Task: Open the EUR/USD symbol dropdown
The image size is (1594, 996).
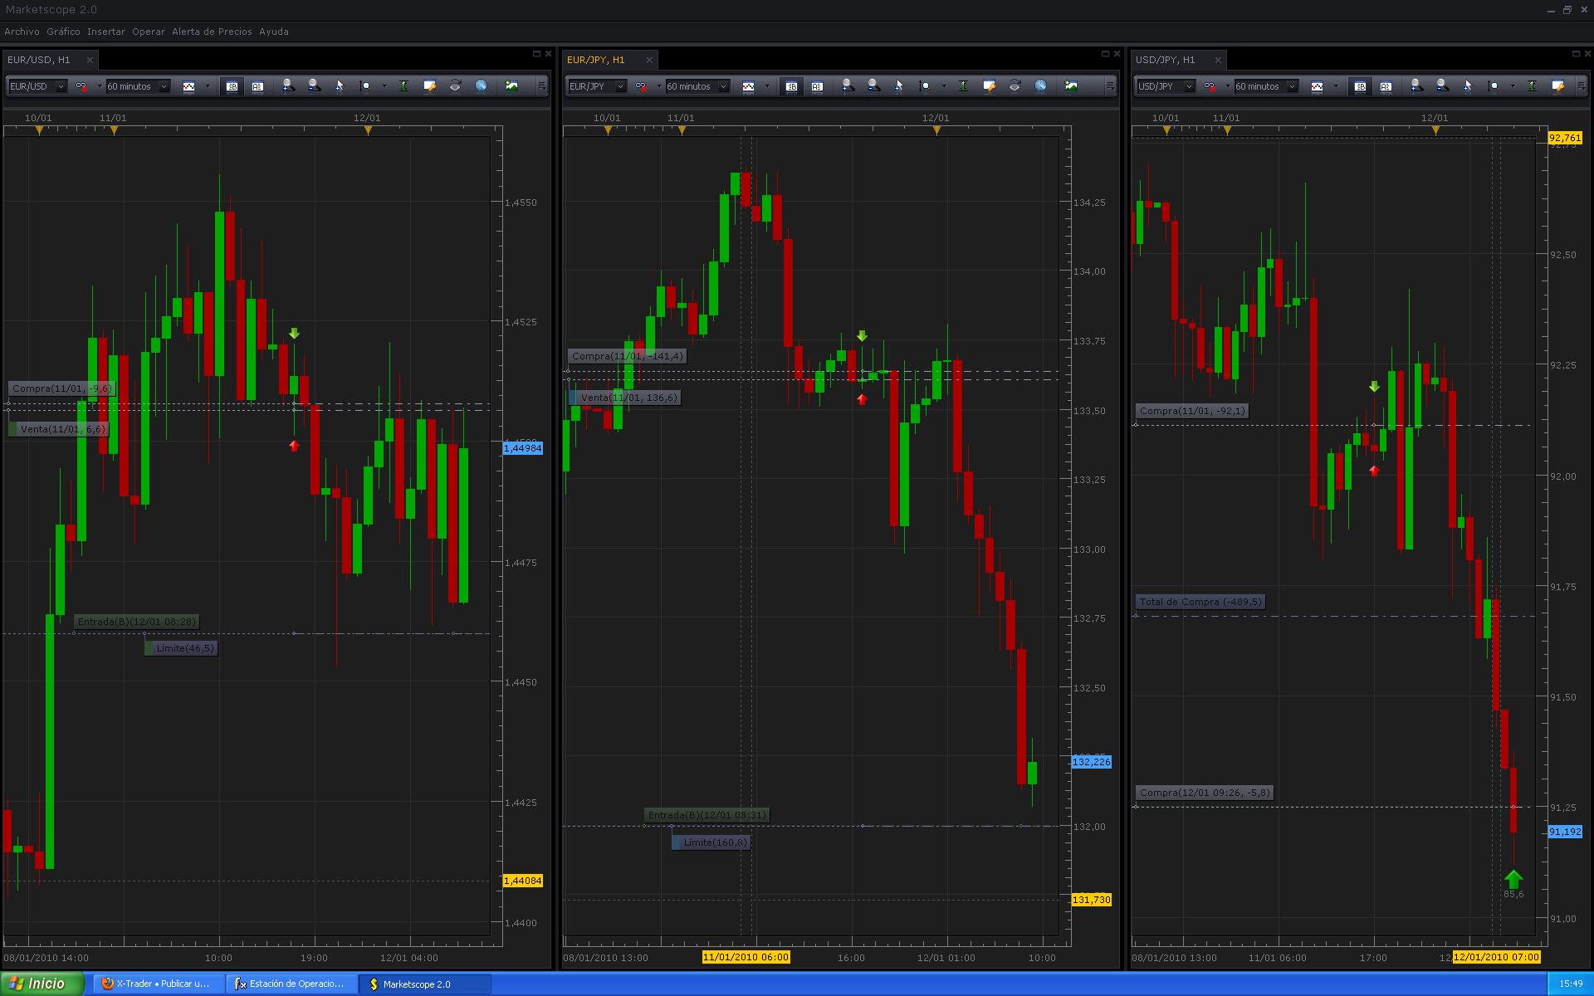Action: coord(60,86)
